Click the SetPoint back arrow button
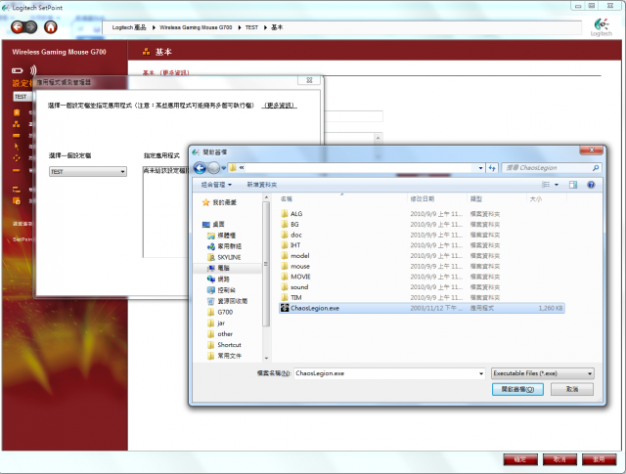This screenshot has width=626, height=474. 18,27
